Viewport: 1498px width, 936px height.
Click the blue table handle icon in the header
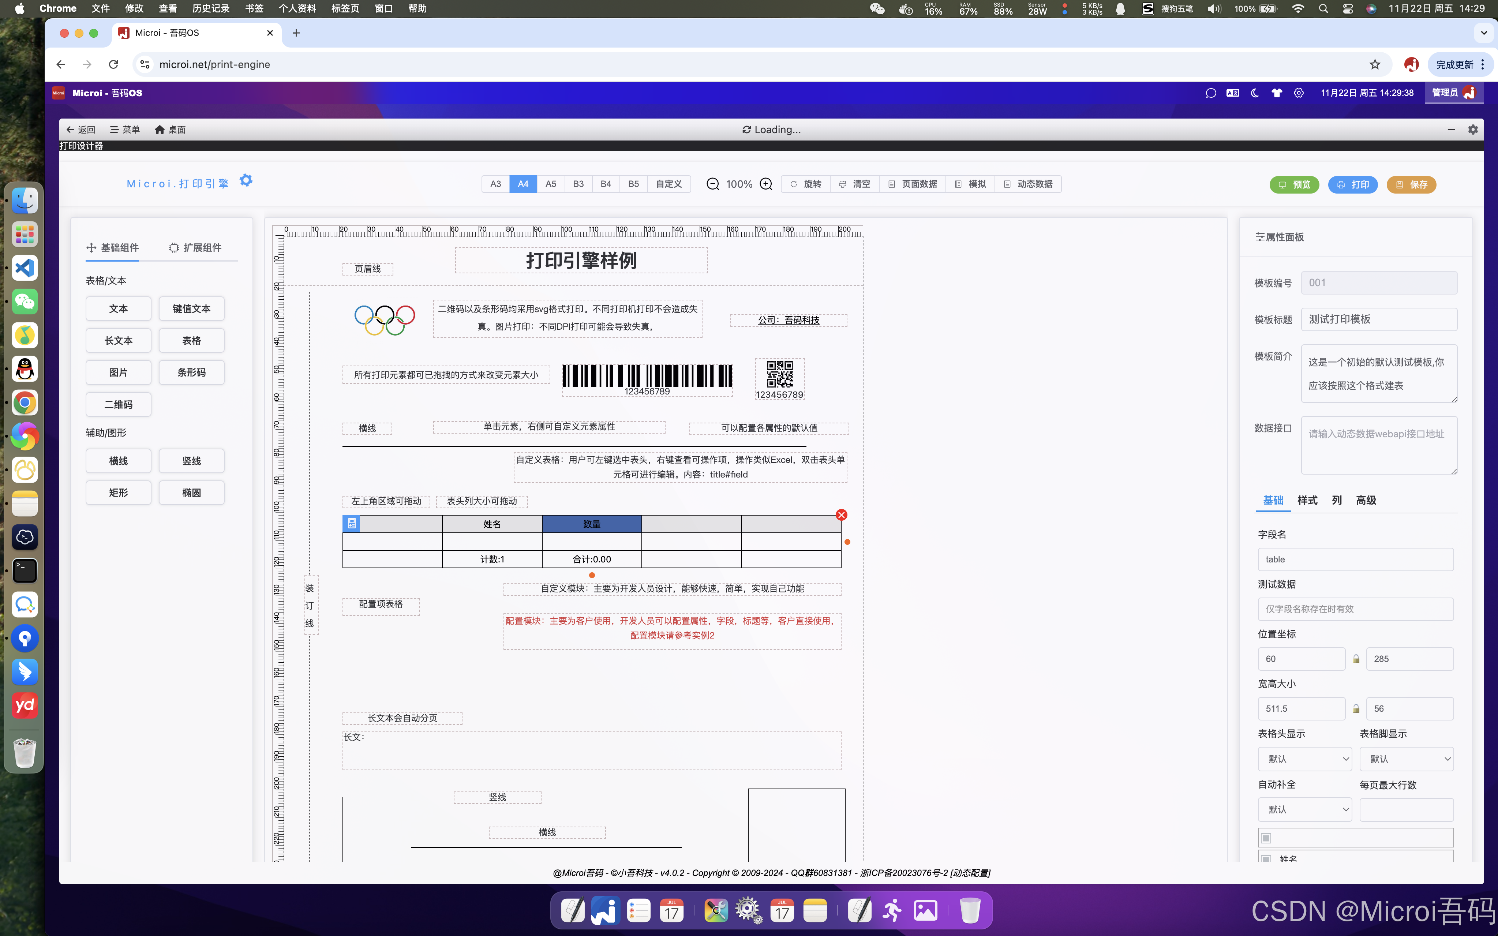(x=352, y=524)
